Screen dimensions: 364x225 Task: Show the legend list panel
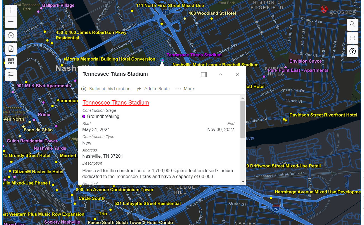coord(11,75)
